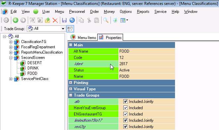
Task: Select FiscalRegDepartment in the tree
Action: [38, 47]
